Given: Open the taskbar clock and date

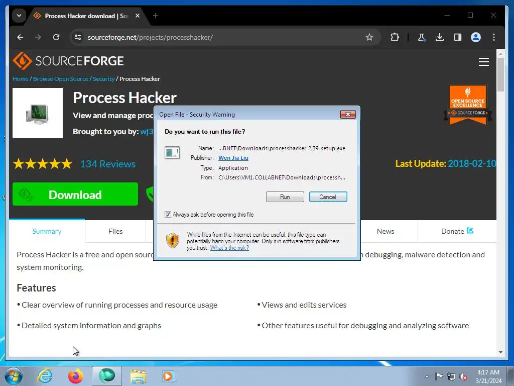Looking at the screenshot, I should coord(488,376).
